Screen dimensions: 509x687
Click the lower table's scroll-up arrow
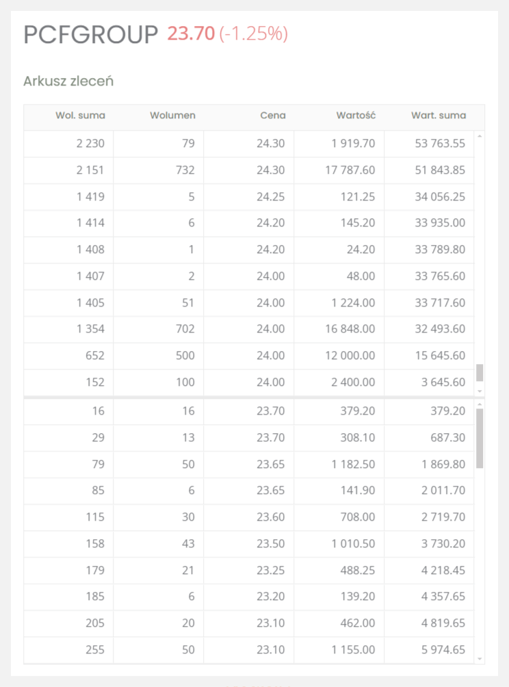[480, 404]
